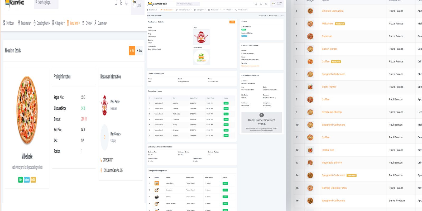
Task: Open the Bacon Burger menu item link
Action: click(329, 49)
